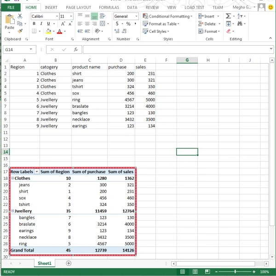The image size is (276, 276).
Task: Toggle Italic formatting
Action: coord(41,23)
